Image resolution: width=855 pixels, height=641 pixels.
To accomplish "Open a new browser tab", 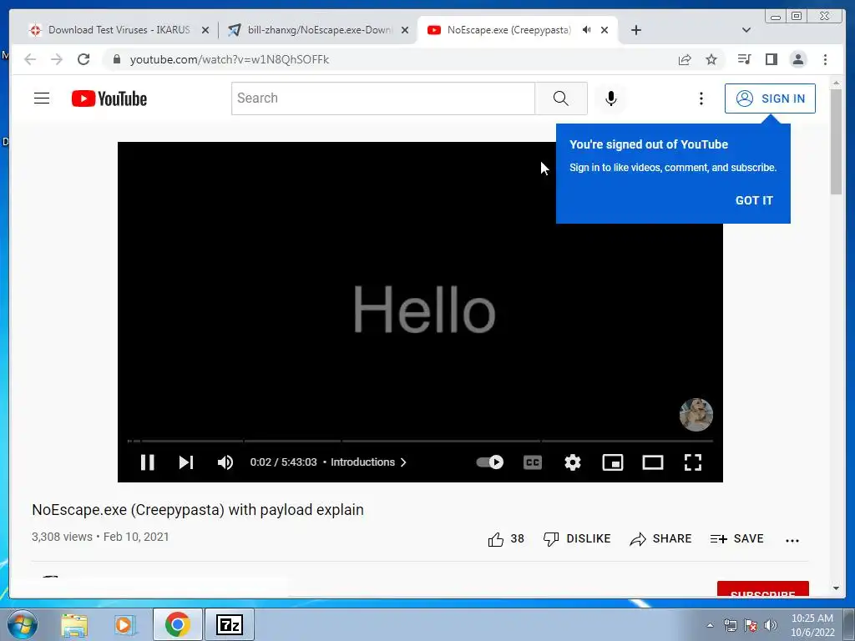I will pos(635,30).
